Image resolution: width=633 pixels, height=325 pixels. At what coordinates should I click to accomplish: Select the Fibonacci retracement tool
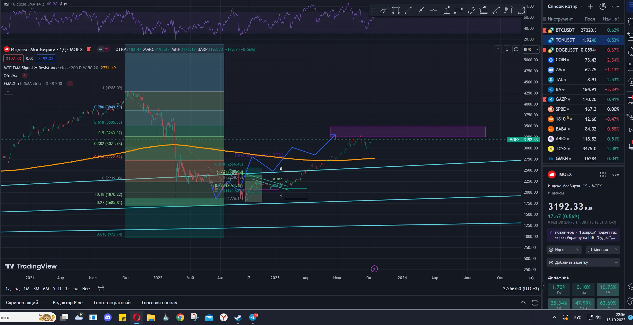458,11
